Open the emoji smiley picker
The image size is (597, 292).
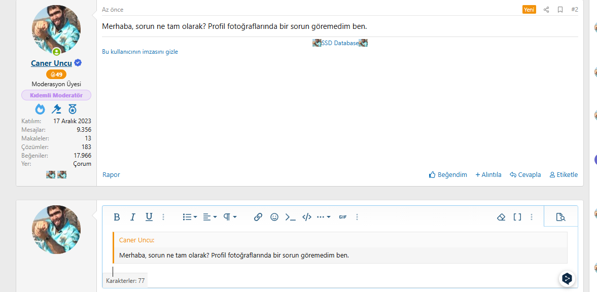[274, 217]
